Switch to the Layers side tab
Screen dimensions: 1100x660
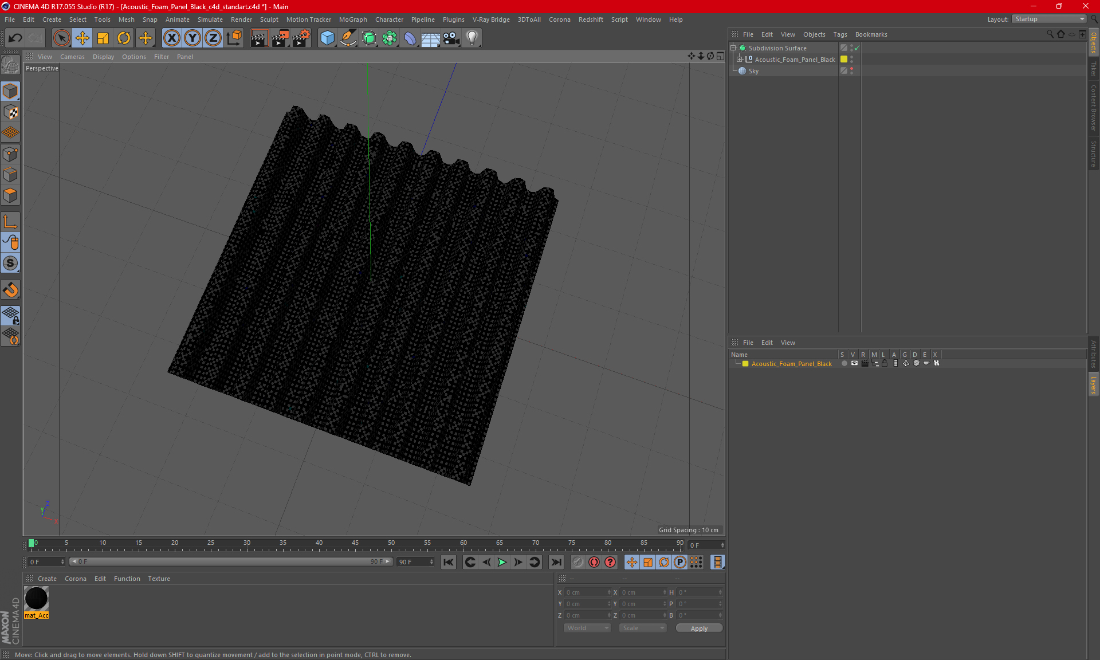(x=1093, y=384)
